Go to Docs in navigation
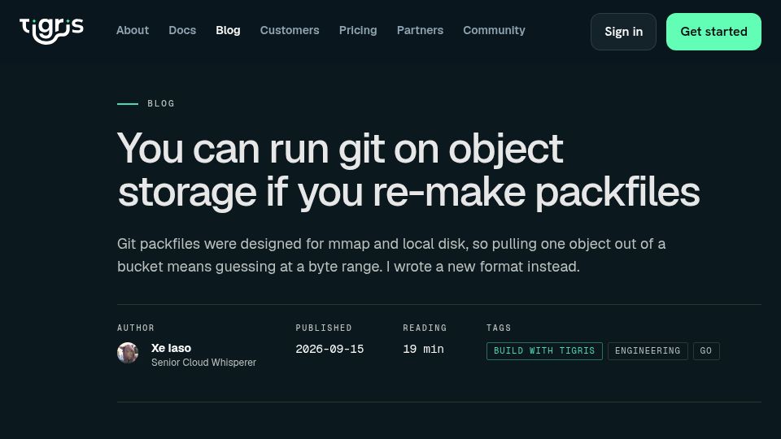781x439 pixels. tap(182, 30)
